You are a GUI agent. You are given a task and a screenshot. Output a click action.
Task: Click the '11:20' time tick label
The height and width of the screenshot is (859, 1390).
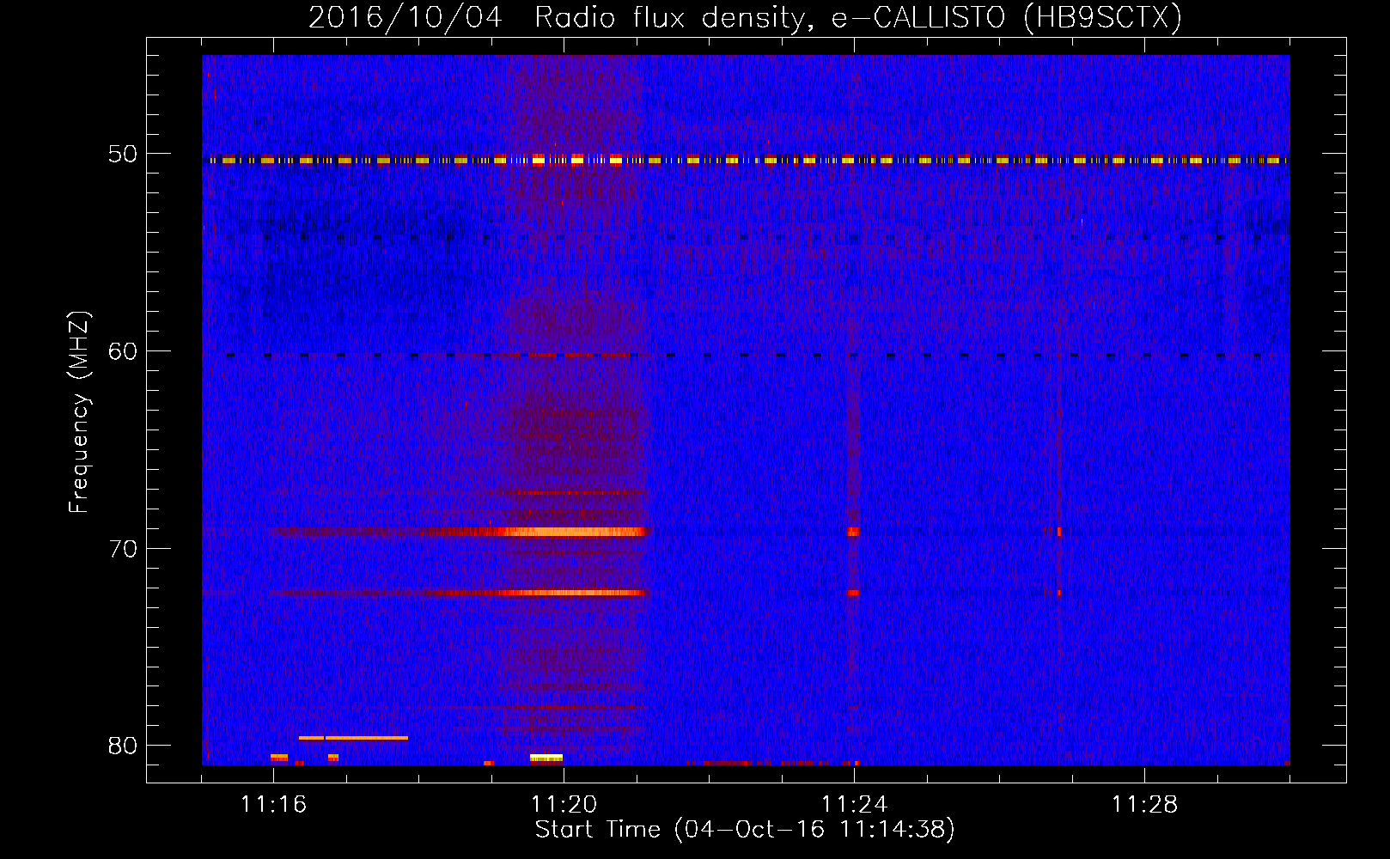pos(564,804)
